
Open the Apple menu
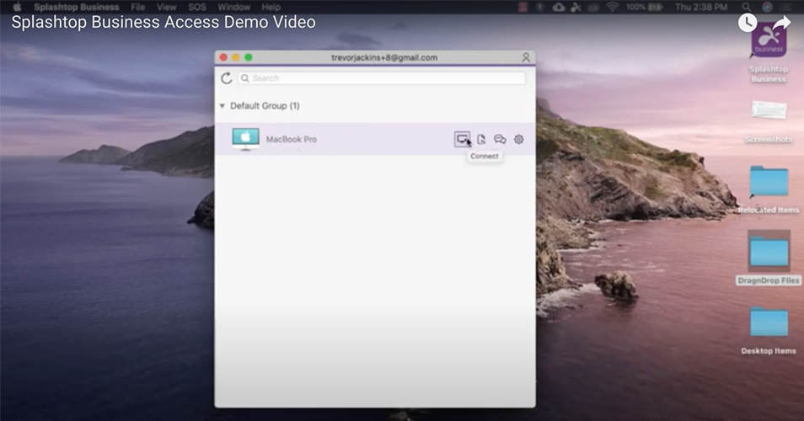18,7
